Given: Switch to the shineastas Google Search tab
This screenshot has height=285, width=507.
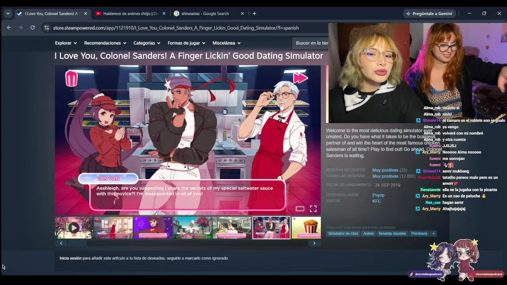Looking at the screenshot, I should point(205,13).
